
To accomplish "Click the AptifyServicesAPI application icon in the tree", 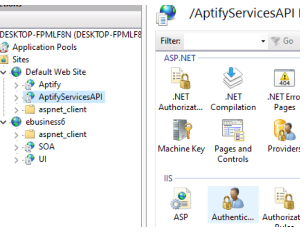I will tap(29, 97).
